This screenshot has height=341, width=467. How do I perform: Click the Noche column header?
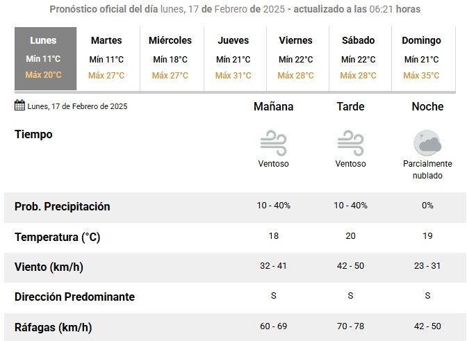click(427, 106)
